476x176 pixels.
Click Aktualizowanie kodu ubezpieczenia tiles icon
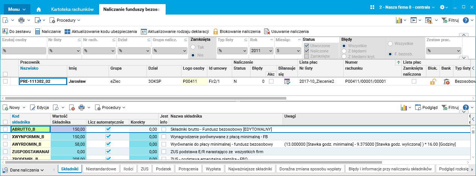[67, 31]
